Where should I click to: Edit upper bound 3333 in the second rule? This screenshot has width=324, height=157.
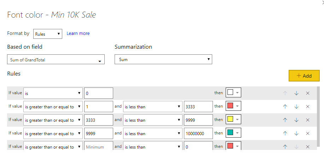tap(198, 107)
